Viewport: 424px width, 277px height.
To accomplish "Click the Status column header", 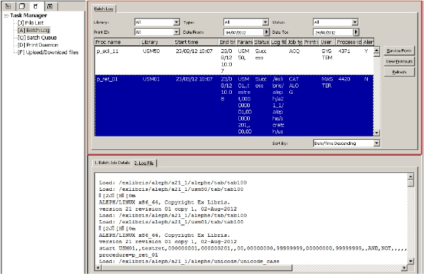I will coord(261,42).
